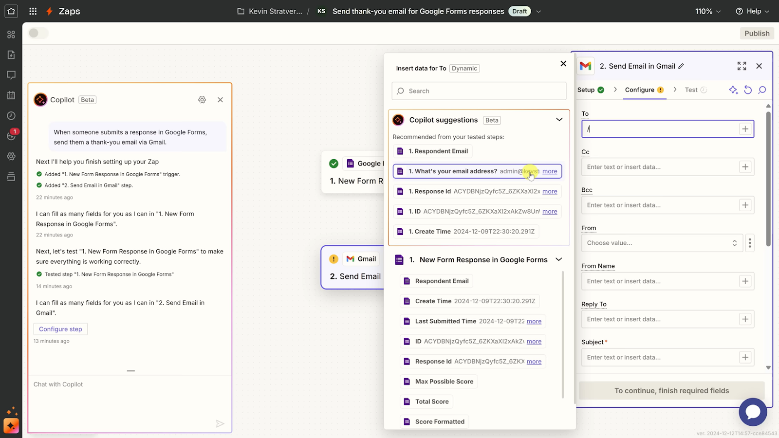Open the apps grid menu

pyautogui.click(x=33, y=11)
